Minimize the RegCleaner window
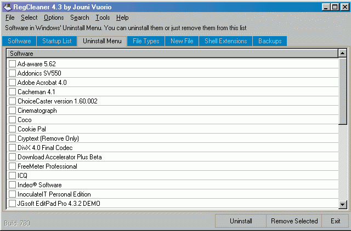 (326, 7)
